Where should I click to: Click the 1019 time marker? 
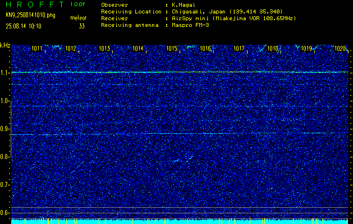pyautogui.click(x=306, y=49)
